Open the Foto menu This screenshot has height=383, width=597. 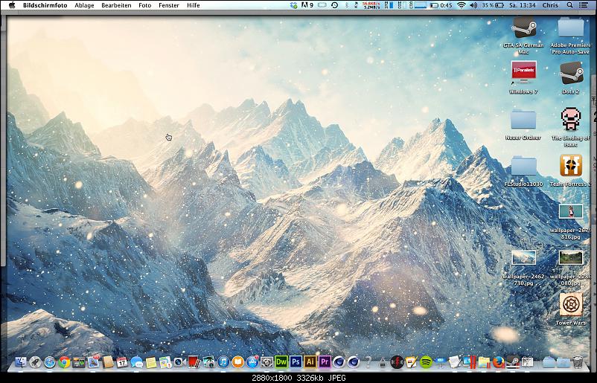144,5
